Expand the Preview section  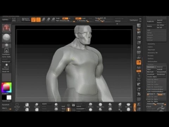pyautogui.click(x=151, y=56)
